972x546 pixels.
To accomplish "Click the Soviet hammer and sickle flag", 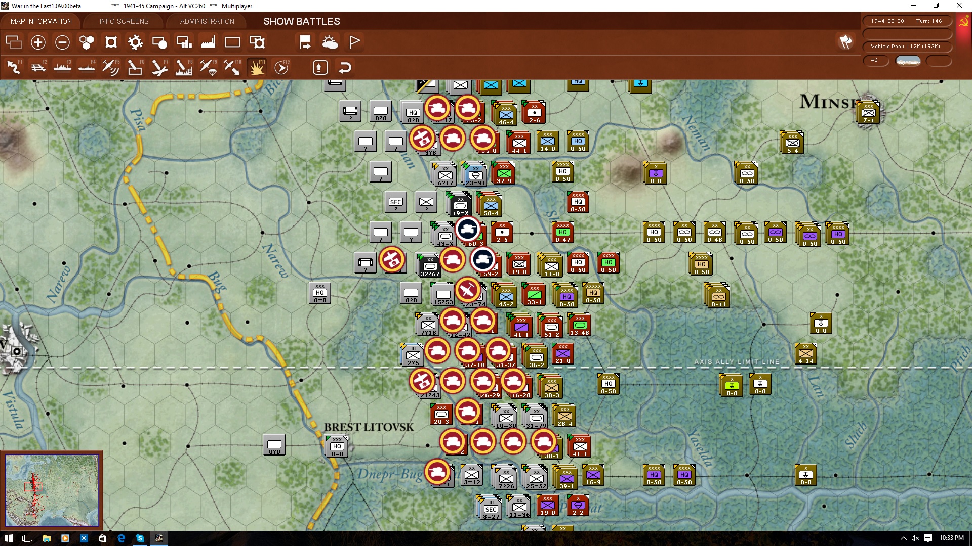I will (963, 21).
